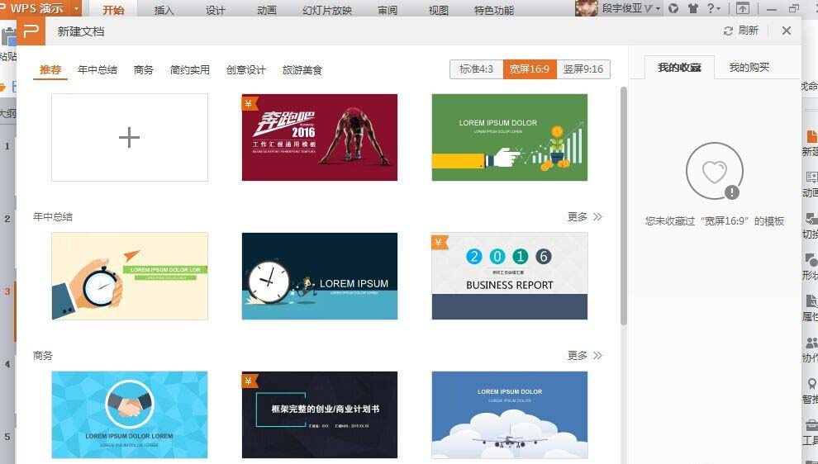Expand 更多 for 商务 section

pos(585,356)
